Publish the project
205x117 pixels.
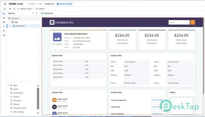pos(40,9)
